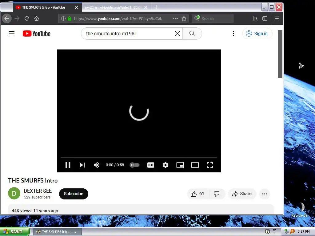The image size is (315, 236).
Task: Clear the YouTube search text
Action: pyautogui.click(x=177, y=33)
